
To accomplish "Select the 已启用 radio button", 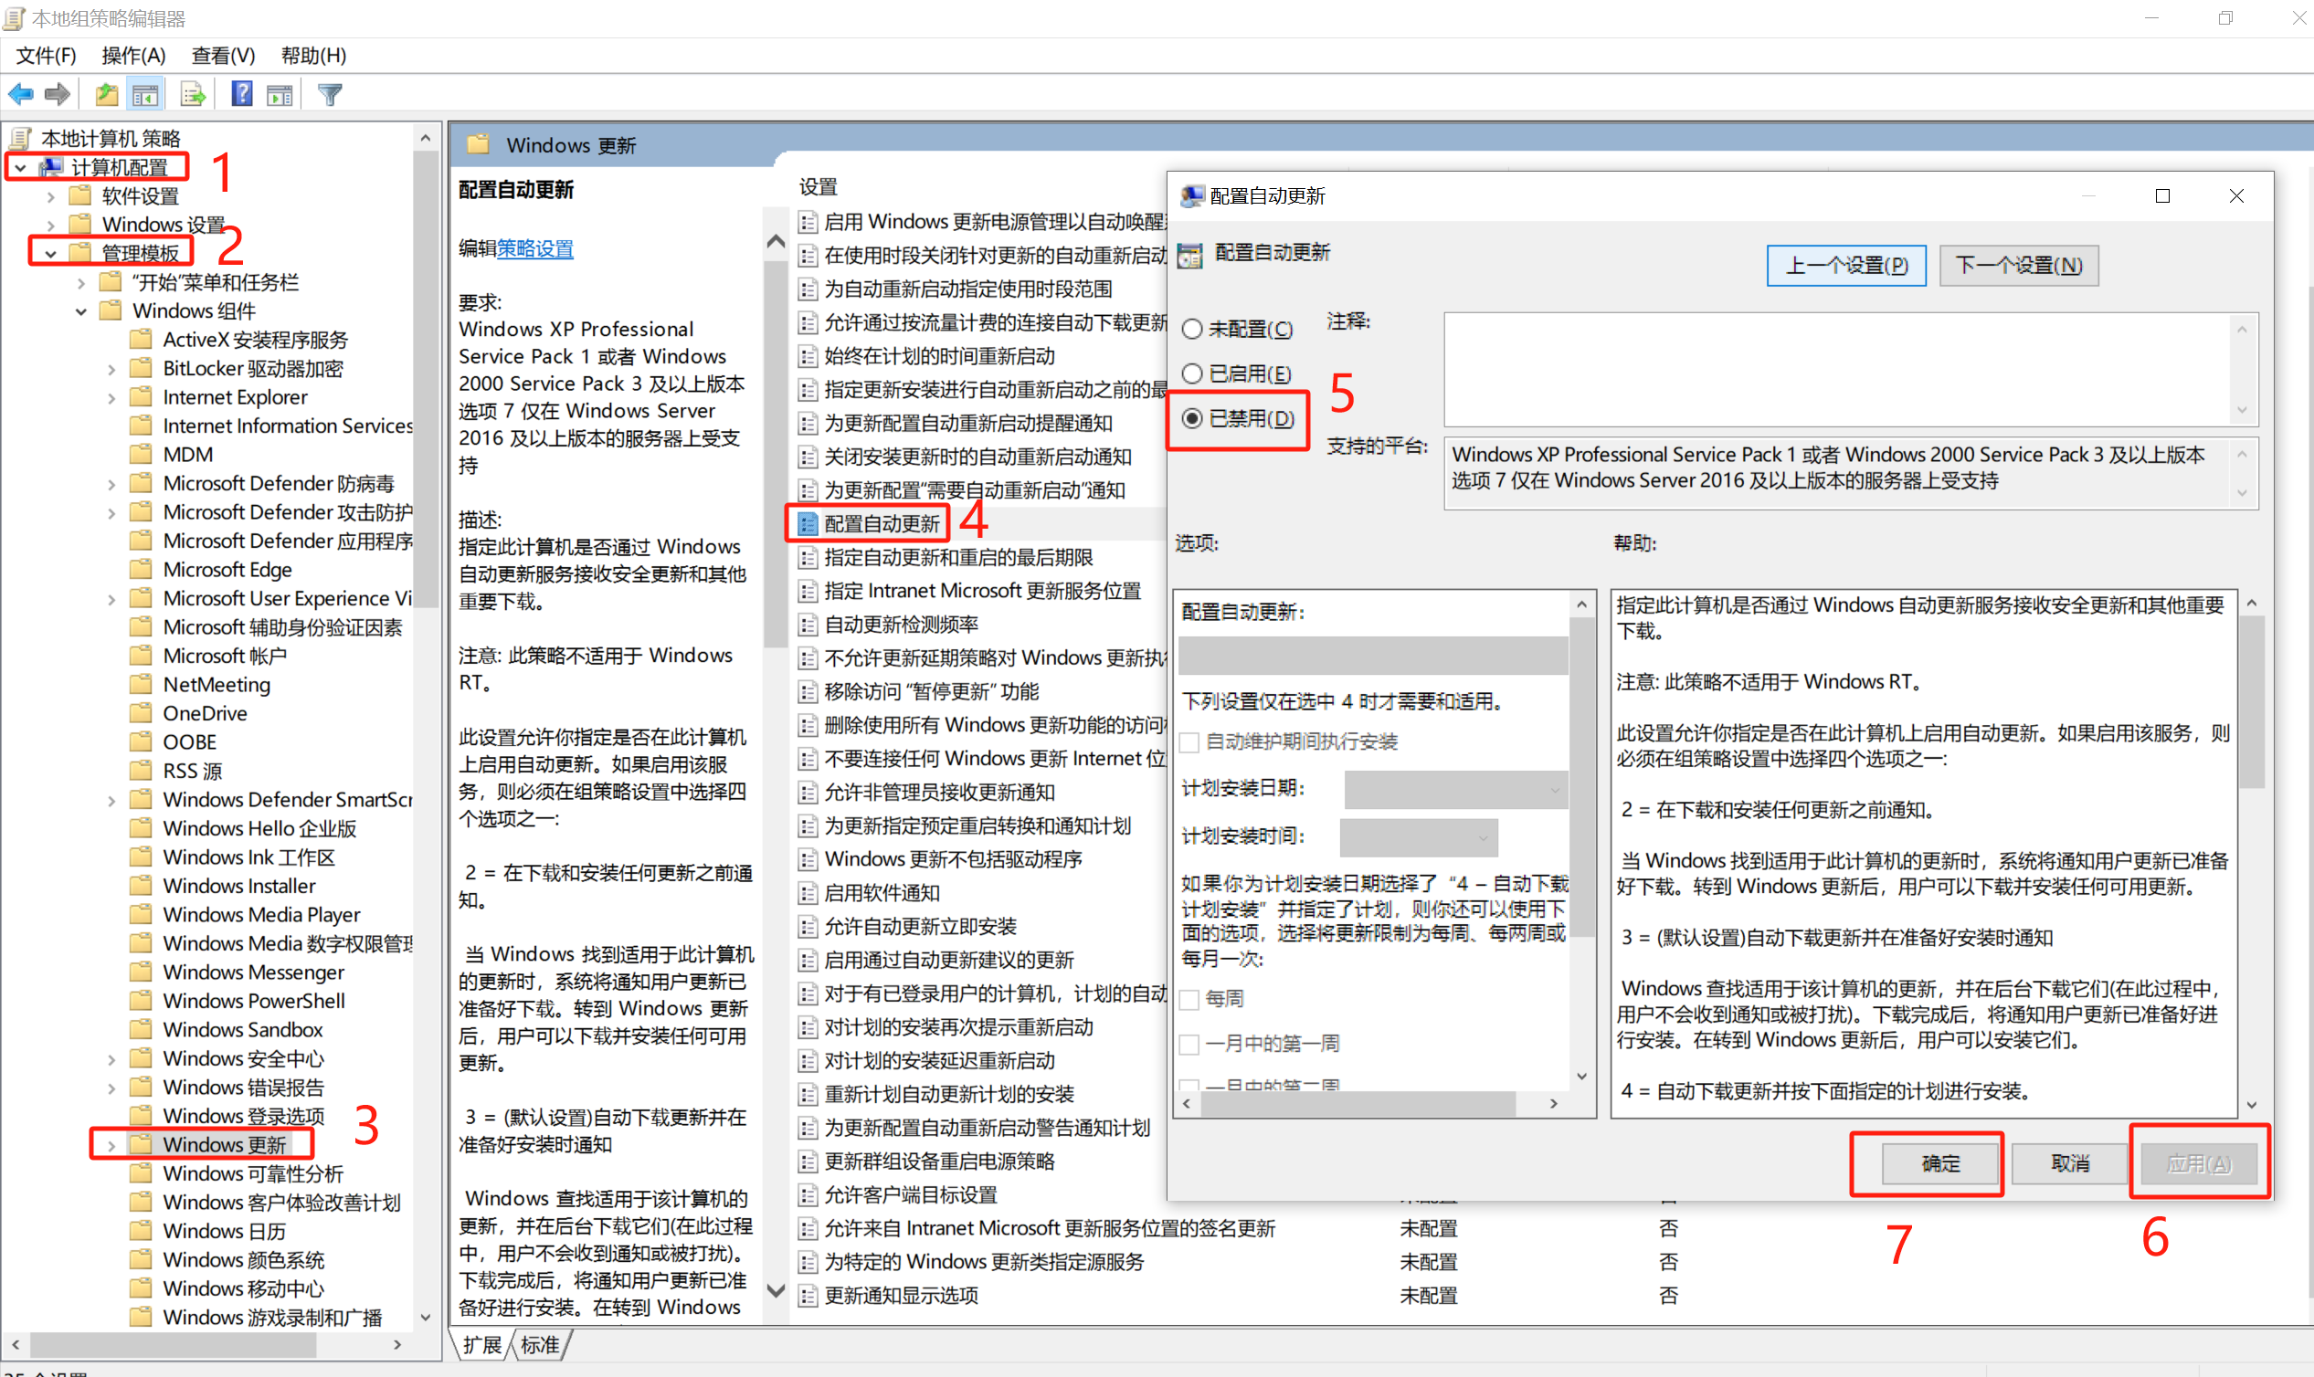I will pos(1193,374).
